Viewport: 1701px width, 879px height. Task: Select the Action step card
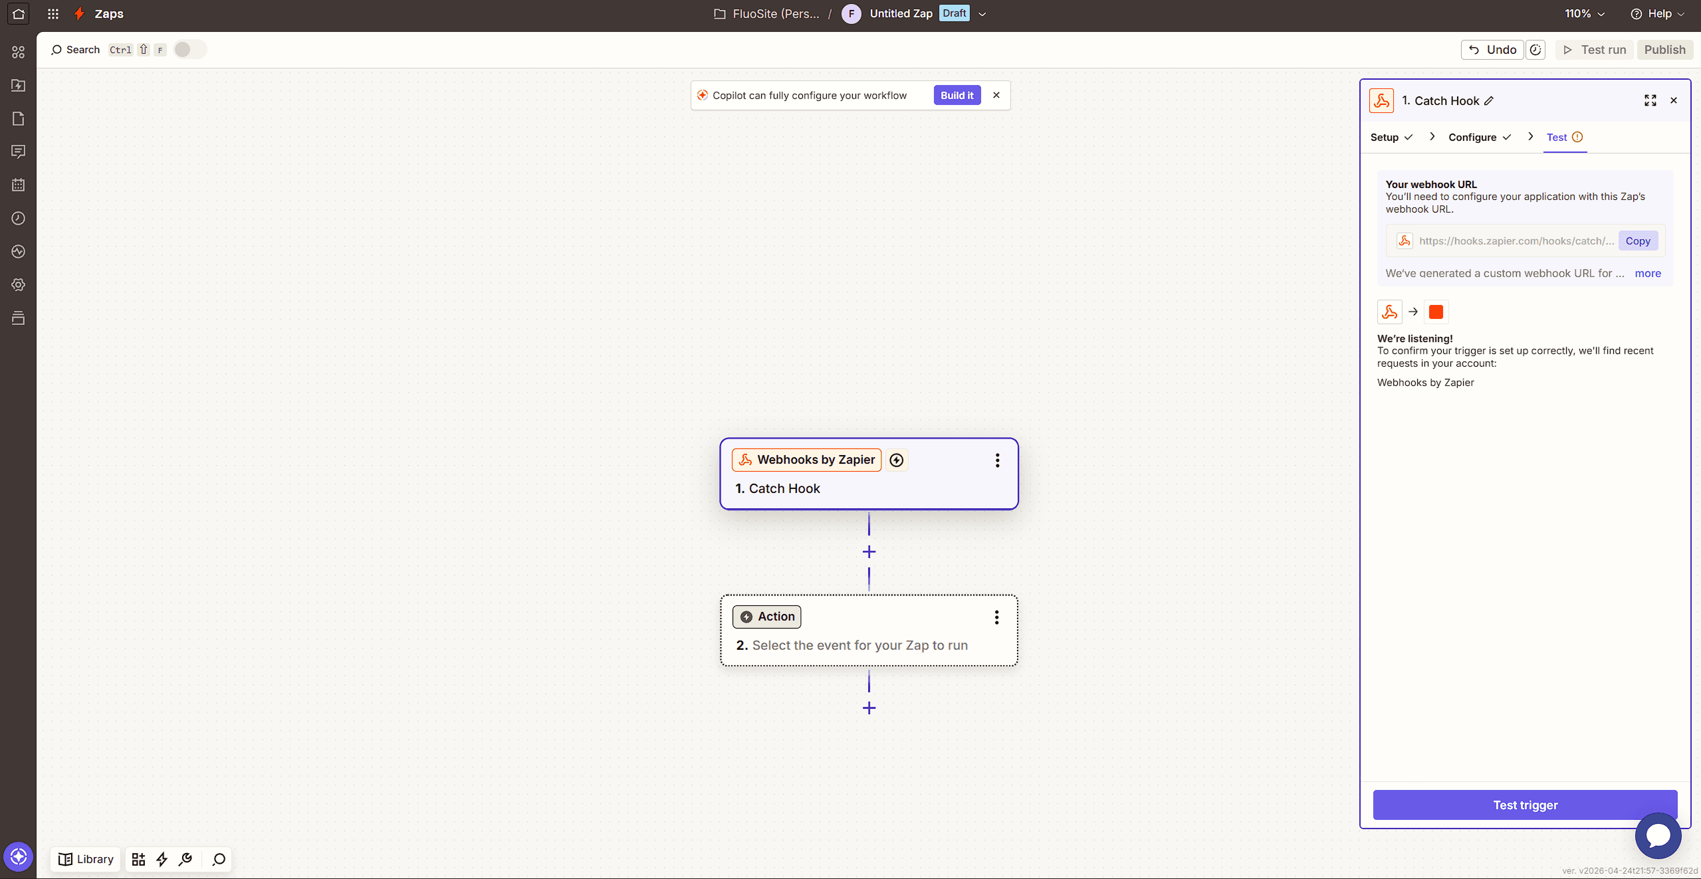[x=869, y=631]
